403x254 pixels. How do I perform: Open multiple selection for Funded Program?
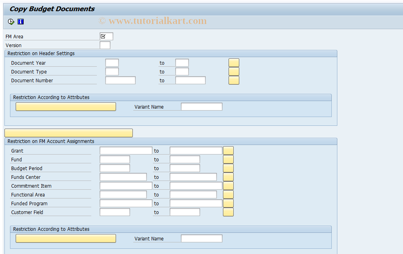(x=228, y=203)
